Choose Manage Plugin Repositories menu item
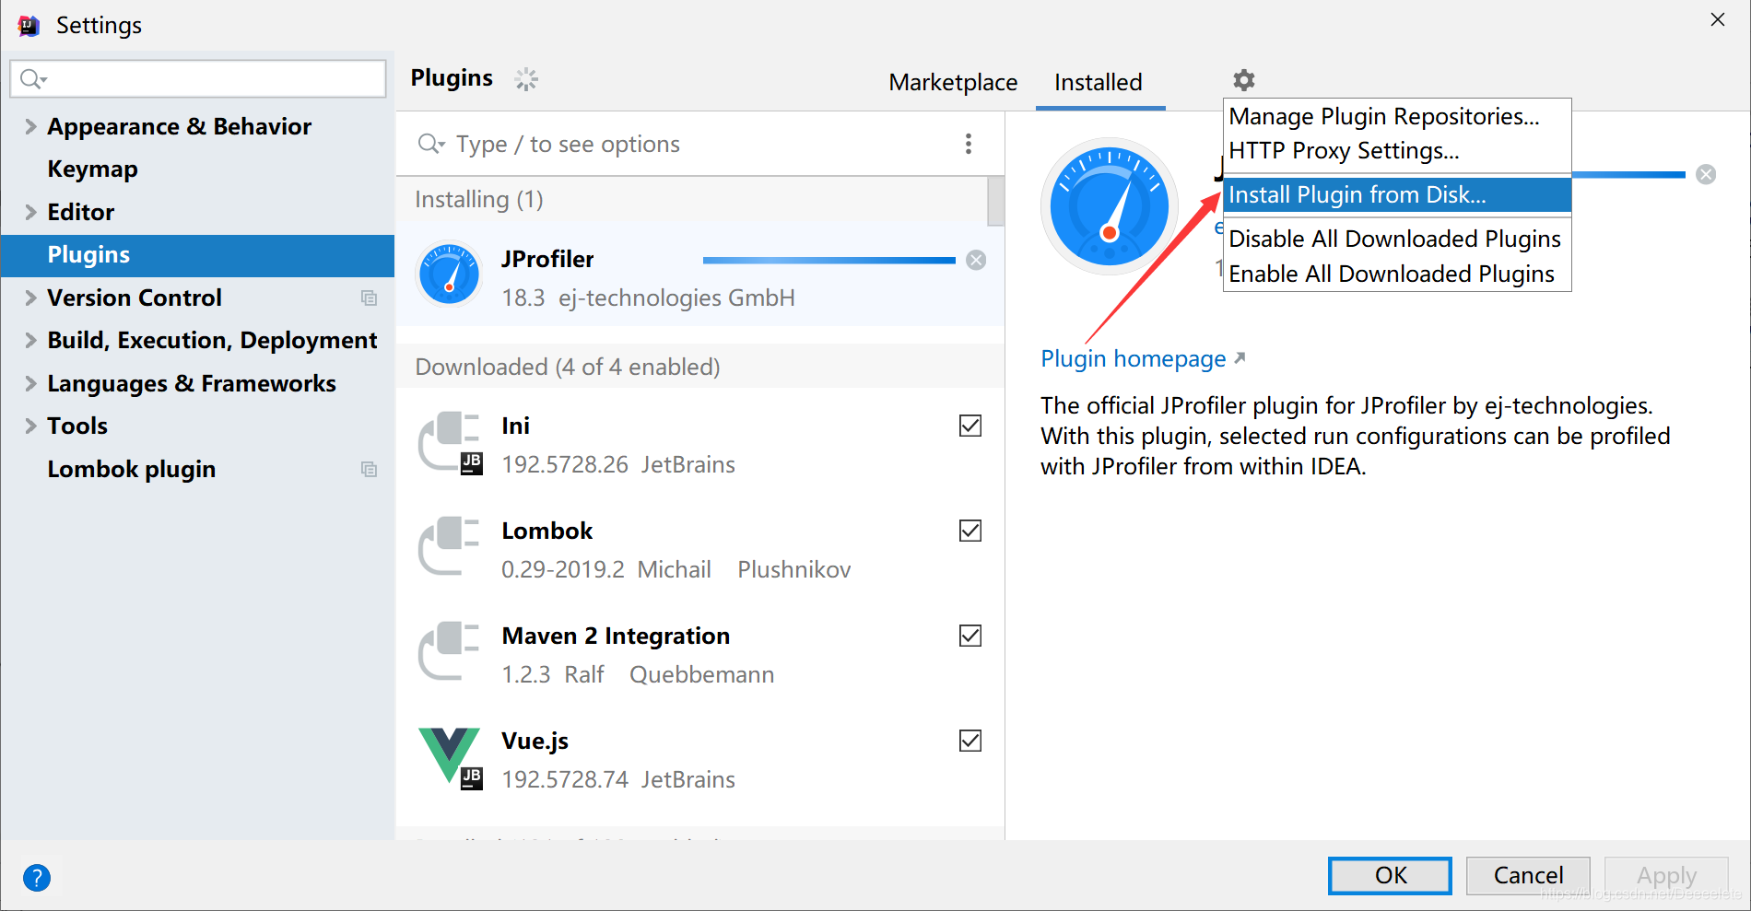This screenshot has width=1751, height=911. [1397, 117]
